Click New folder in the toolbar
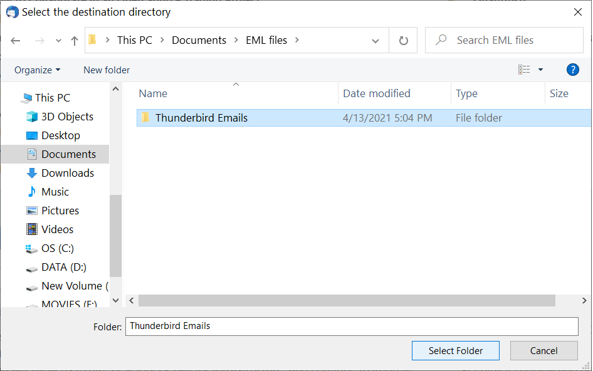 pos(107,70)
